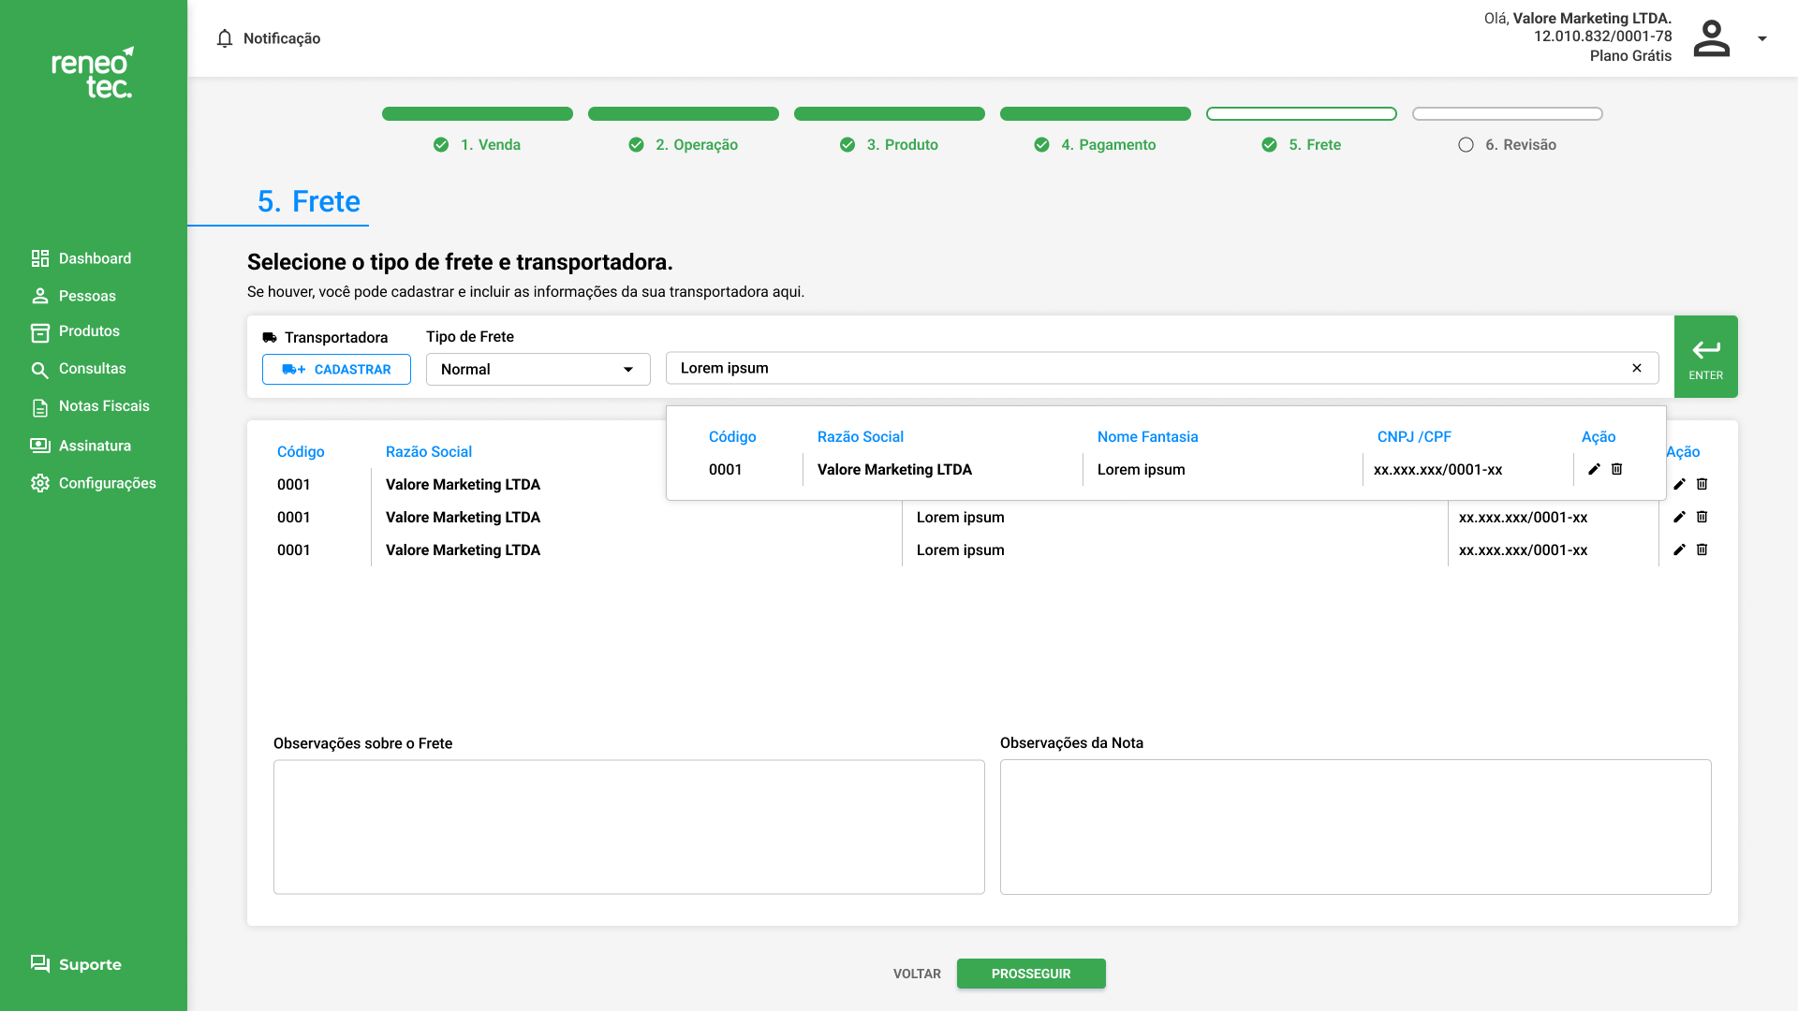The width and height of the screenshot is (1798, 1011).
Task: Click the edit pencil in the popup row
Action: click(1594, 469)
